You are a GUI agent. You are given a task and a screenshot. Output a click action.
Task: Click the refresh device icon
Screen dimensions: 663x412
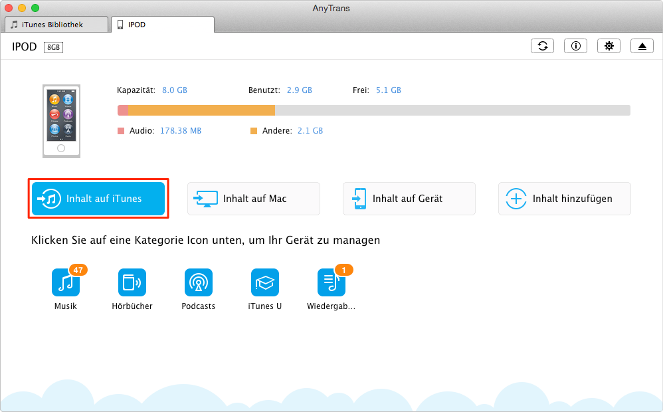pos(543,46)
